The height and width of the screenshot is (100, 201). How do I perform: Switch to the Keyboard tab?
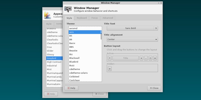click(x=82, y=18)
